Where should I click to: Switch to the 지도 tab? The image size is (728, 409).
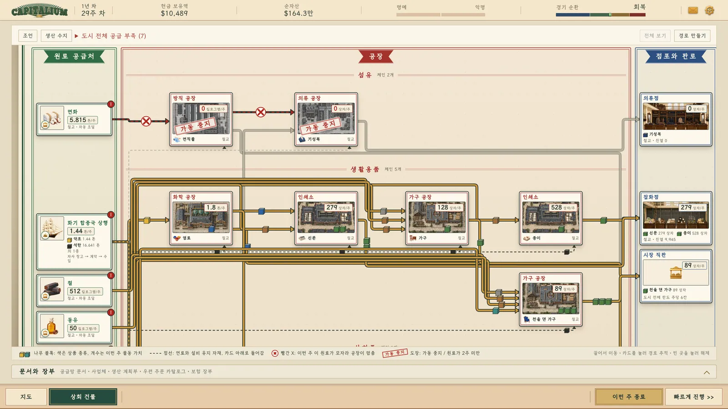pos(26,397)
